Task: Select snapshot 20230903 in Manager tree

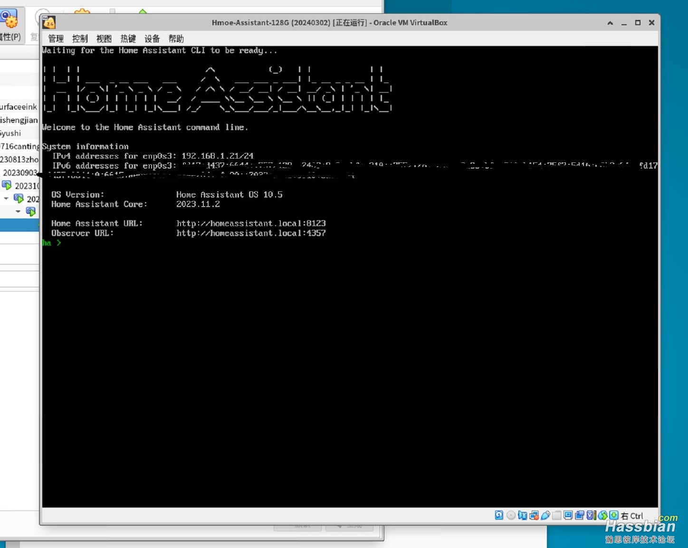Action: click(20, 173)
